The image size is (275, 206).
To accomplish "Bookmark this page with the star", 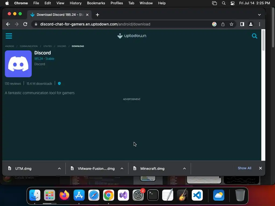I will (x=231, y=24).
